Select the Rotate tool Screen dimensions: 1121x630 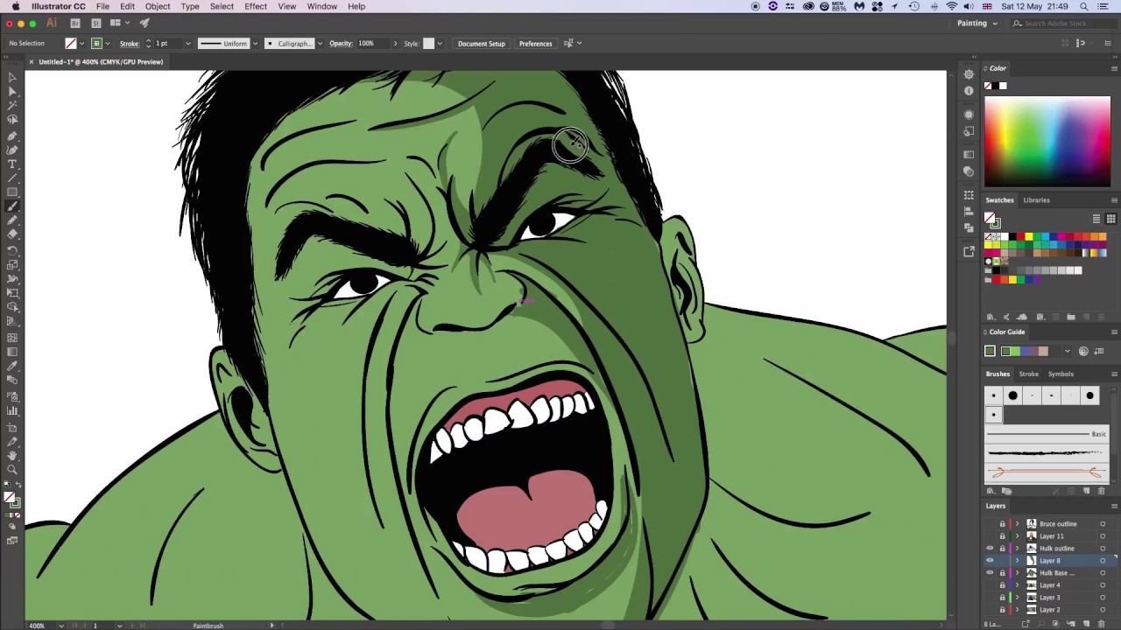[x=12, y=250]
